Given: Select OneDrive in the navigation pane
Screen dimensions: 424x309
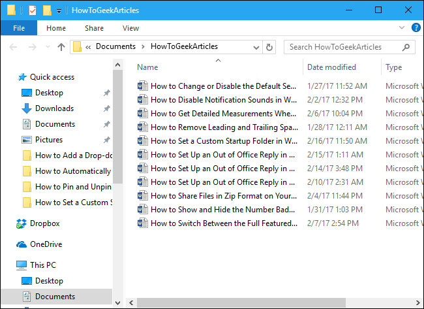Looking at the screenshot, I should point(46,244).
